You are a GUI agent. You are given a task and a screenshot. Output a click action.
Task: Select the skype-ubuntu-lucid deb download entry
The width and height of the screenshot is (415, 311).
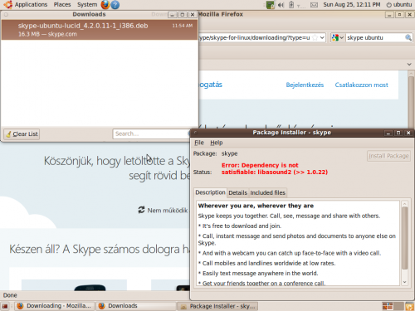click(x=99, y=30)
